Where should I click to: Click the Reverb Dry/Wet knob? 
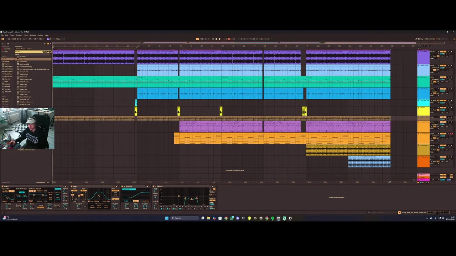(x=65, y=206)
